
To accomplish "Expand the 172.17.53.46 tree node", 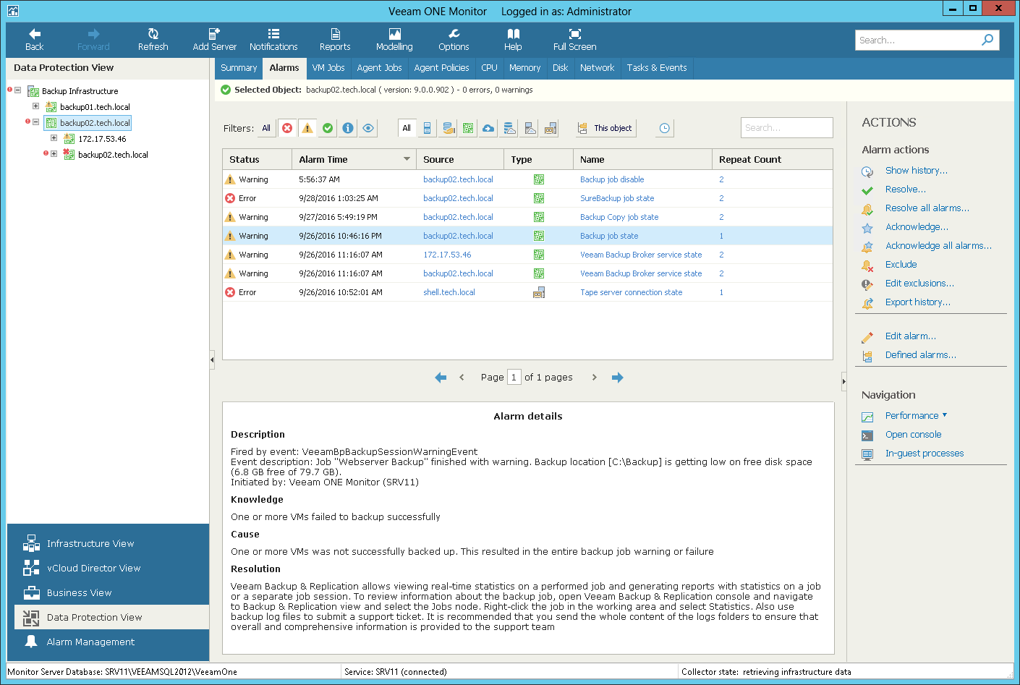I will [54, 138].
